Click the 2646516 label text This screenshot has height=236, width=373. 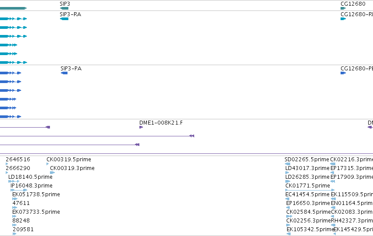(x=18, y=160)
